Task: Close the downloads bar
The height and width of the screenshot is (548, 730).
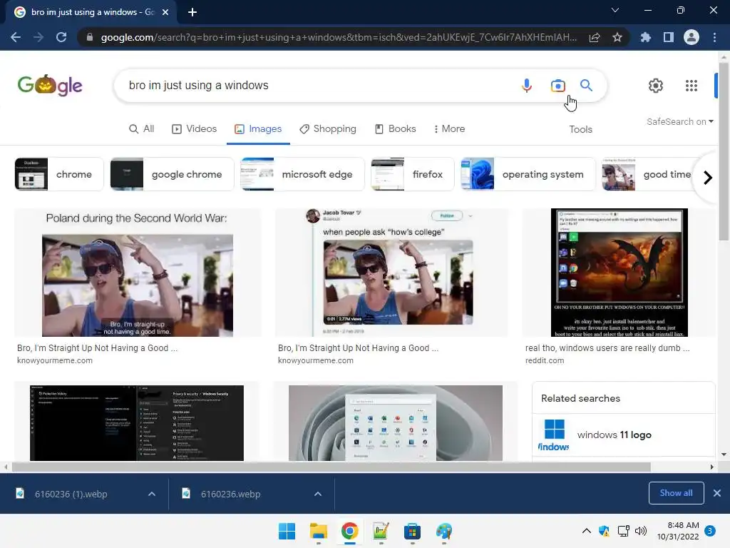Action: pos(717,493)
